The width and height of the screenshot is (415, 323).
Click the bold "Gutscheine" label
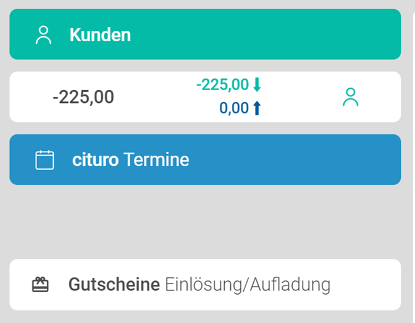(114, 285)
